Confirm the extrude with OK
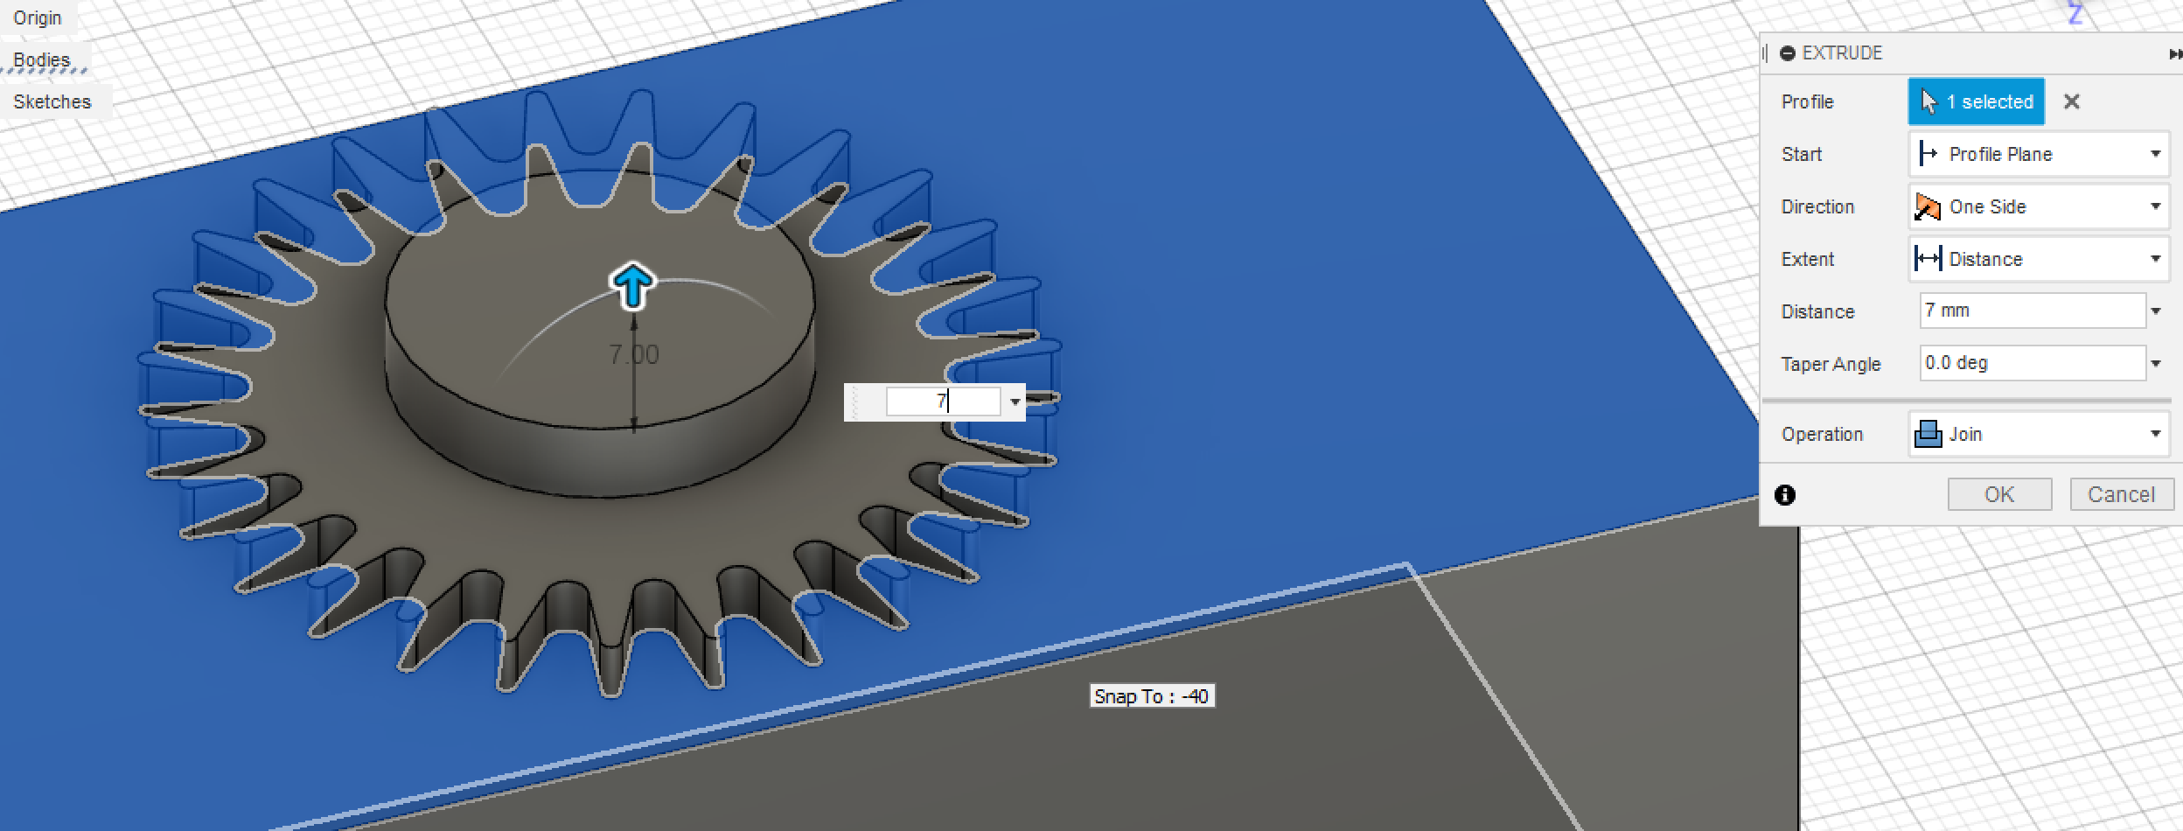This screenshot has height=831, width=2183. point(1999,494)
